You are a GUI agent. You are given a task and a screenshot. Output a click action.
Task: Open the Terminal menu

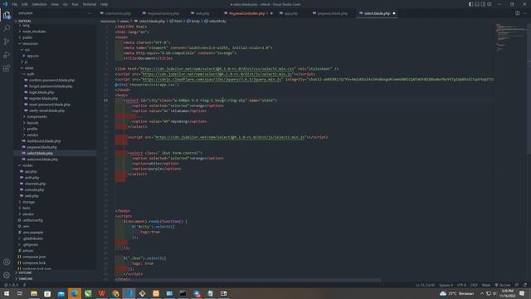click(90, 4)
